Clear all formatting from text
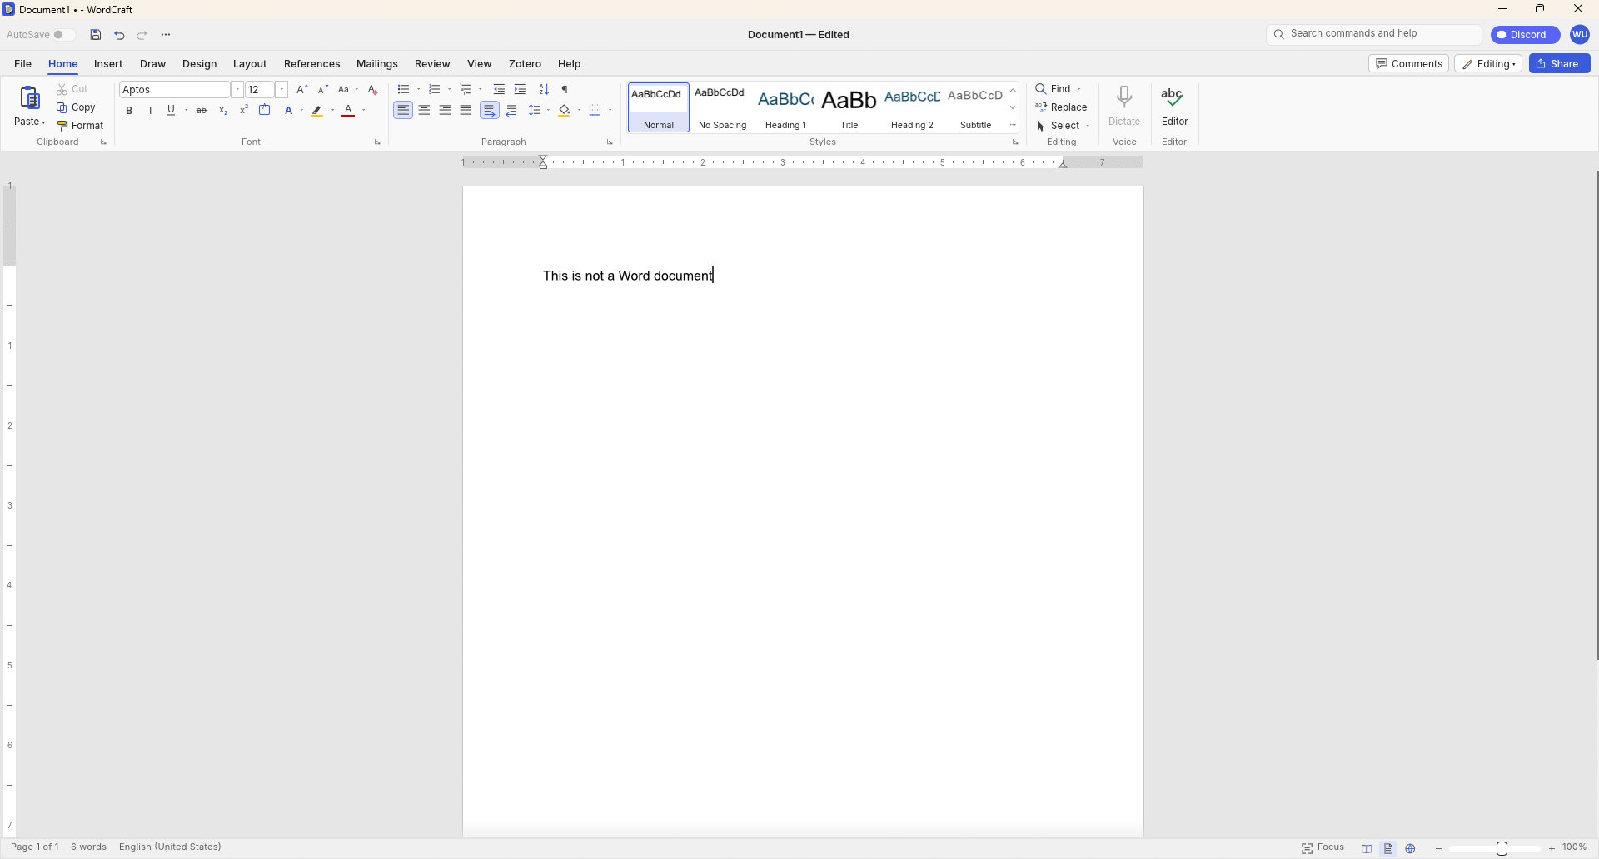This screenshot has width=1599, height=859. (372, 89)
